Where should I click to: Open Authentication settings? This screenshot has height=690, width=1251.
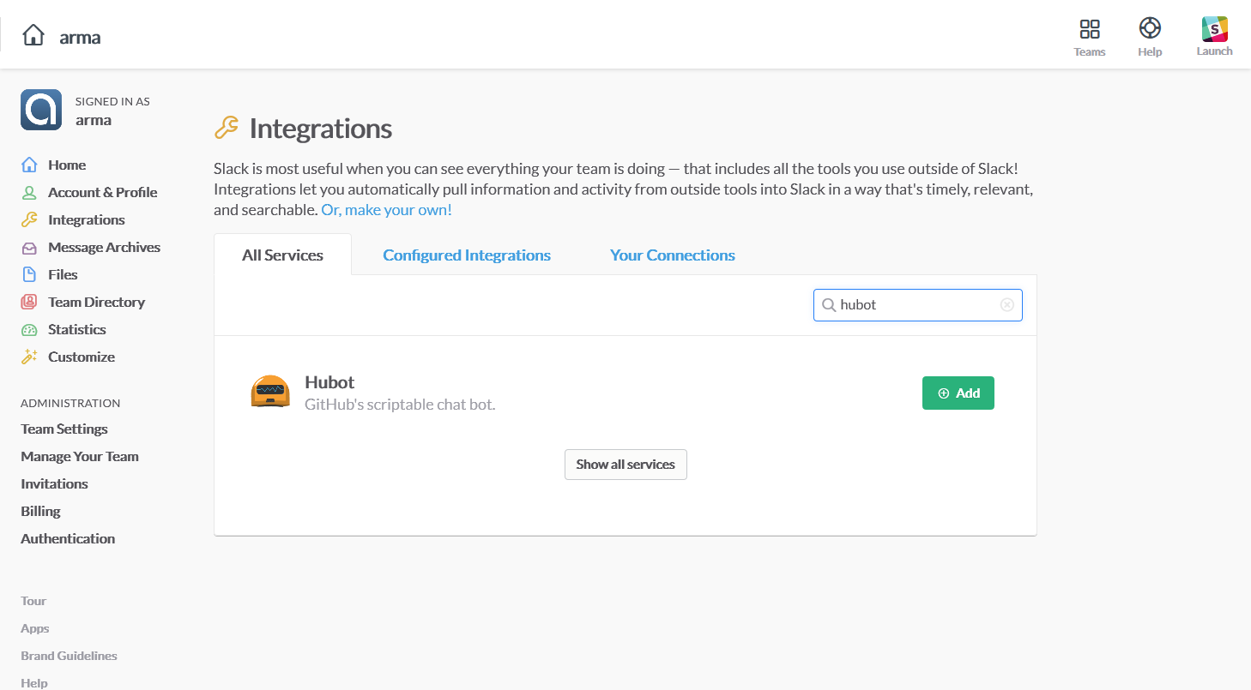coord(68,538)
